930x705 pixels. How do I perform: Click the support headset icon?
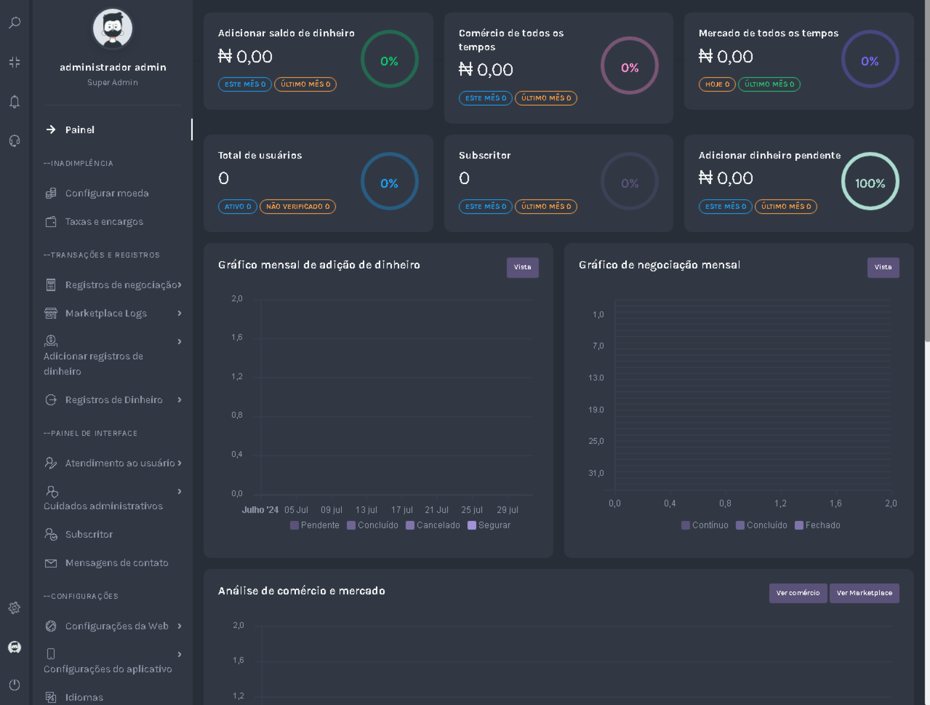tap(15, 141)
